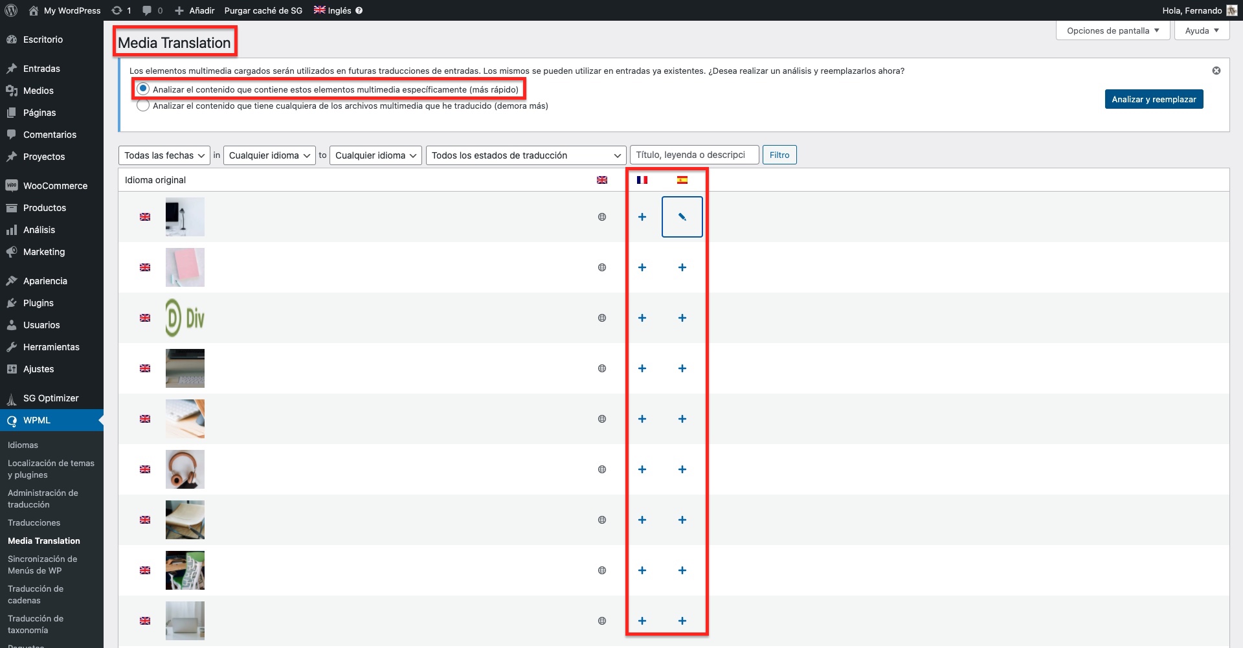Click the Analizar y reemplazar button
The width and height of the screenshot is (1243, 648).
(x=1153, y=99)
